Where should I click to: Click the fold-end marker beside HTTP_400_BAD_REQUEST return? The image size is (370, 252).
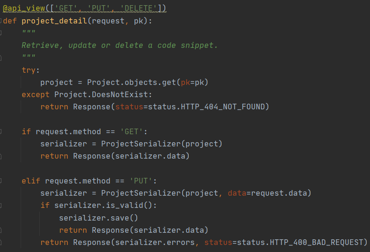pyautogui.click(x=1, y=242)
